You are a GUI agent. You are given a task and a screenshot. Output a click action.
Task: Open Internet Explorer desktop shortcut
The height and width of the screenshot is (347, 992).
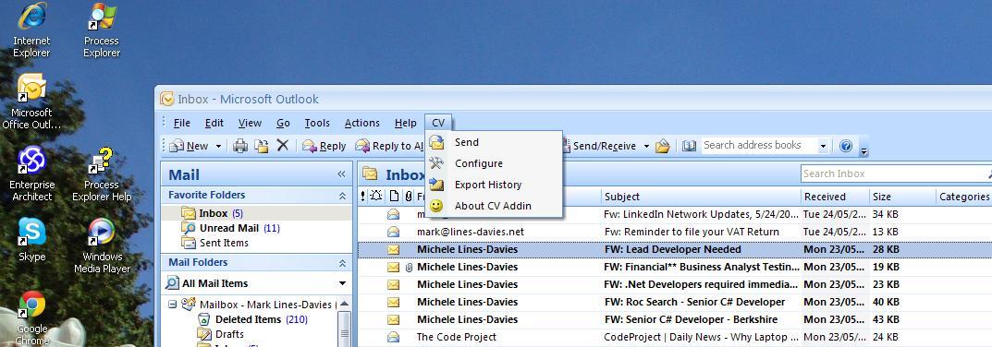coord(31,30)
